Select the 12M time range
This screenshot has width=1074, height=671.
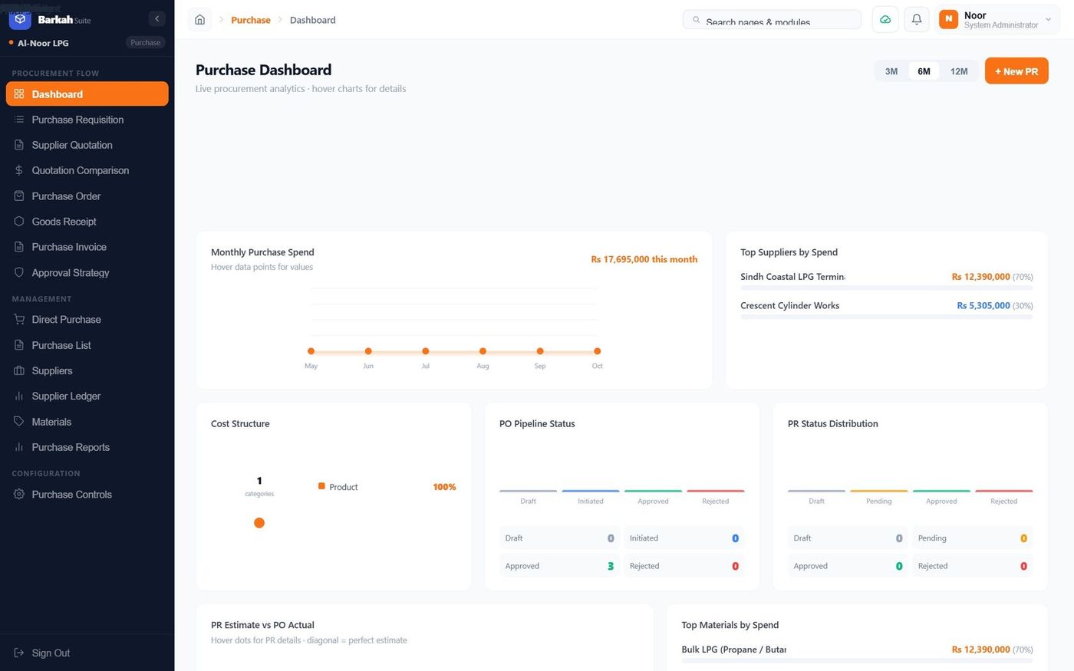pos(959,71)
